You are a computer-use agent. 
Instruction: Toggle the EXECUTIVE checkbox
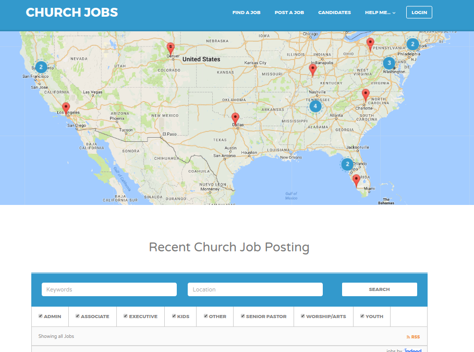[x=126, y=316]
